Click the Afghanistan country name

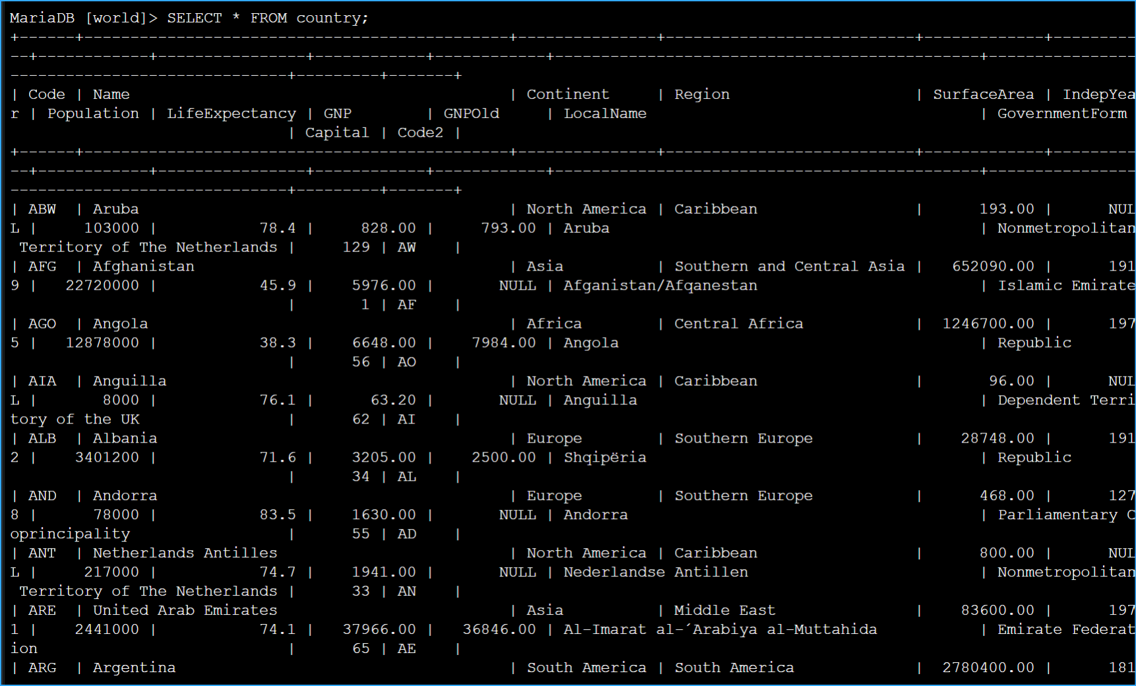[x=143, y=266]
